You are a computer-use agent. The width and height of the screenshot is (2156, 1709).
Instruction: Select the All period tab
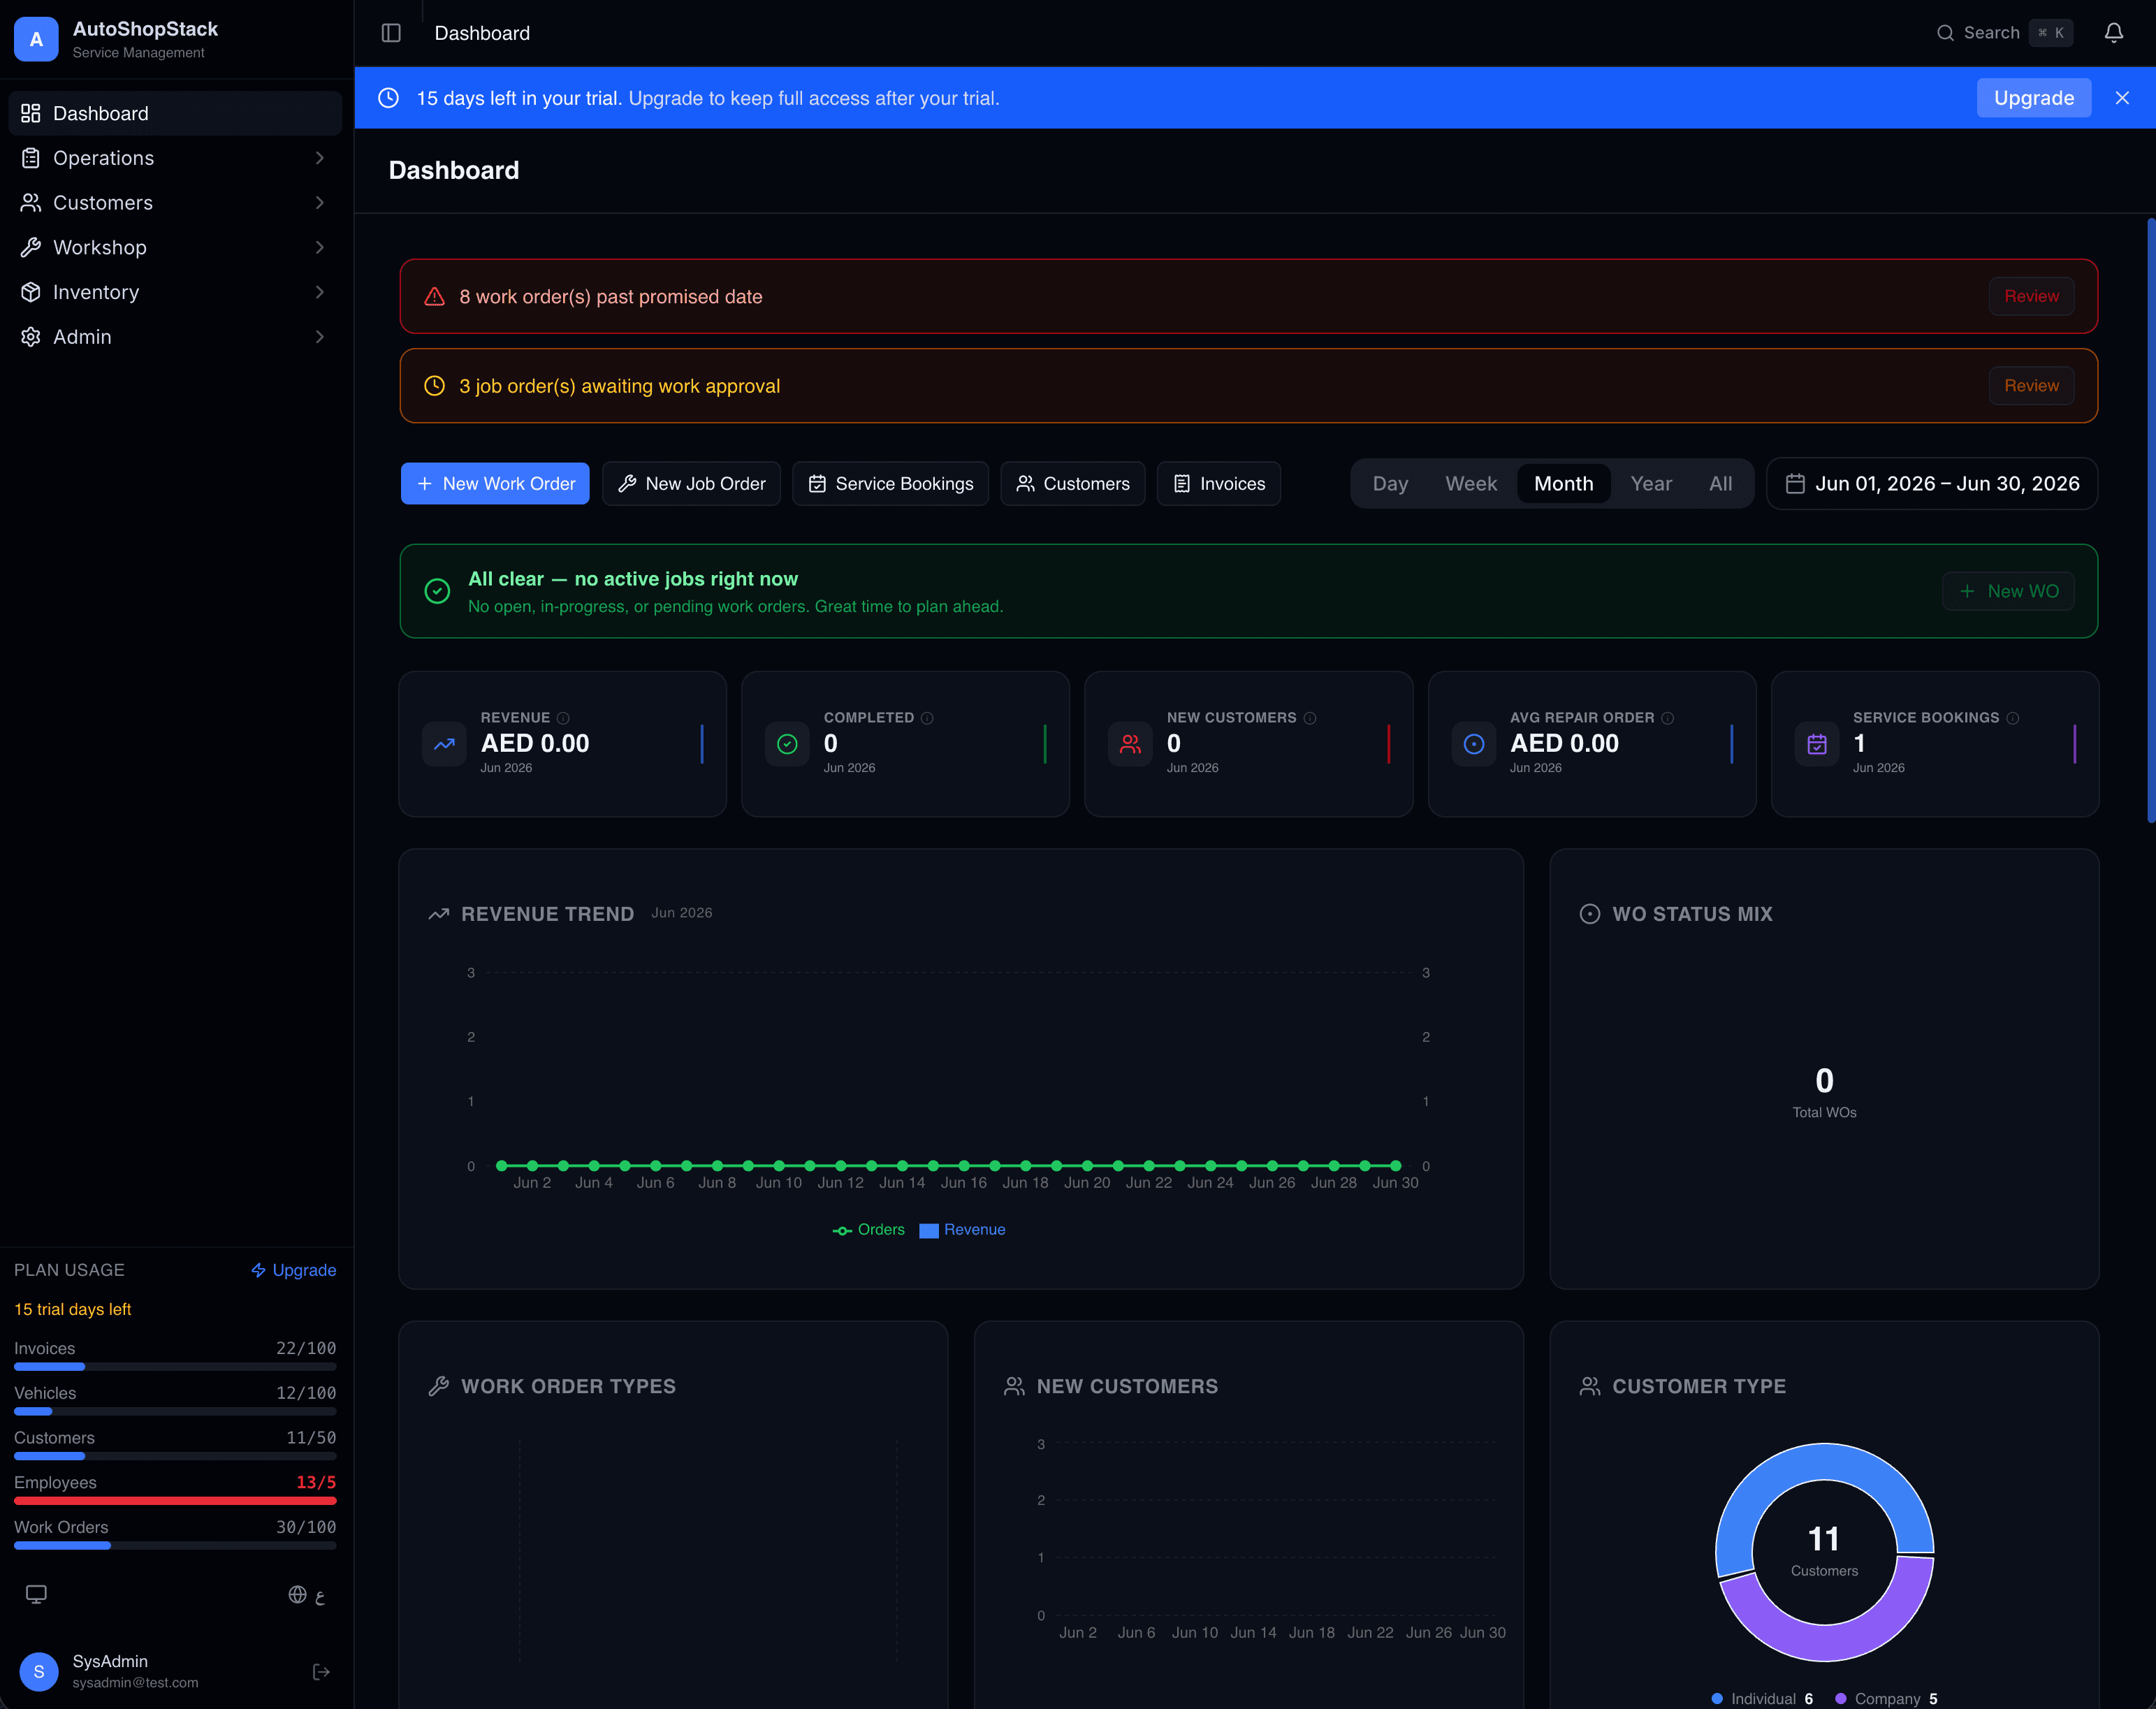pyautogui.click(x=1720, y=484)
